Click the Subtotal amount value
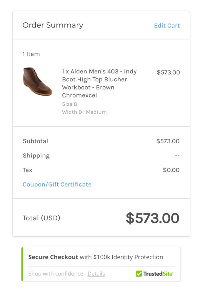 (168, 141)
